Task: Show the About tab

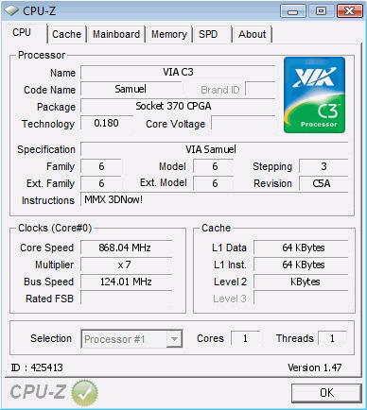Action: [252, 34]
